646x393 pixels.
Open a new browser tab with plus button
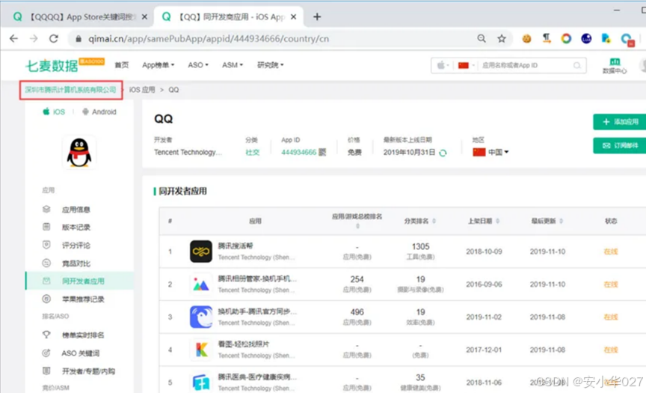(317, 17)
